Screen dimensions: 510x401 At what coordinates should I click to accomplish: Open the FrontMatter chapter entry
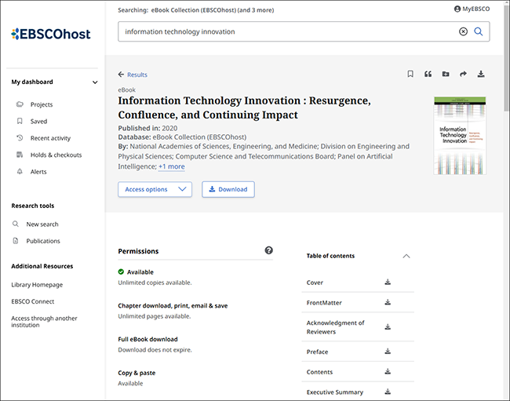pyautogui.click(x=324, y=303)
